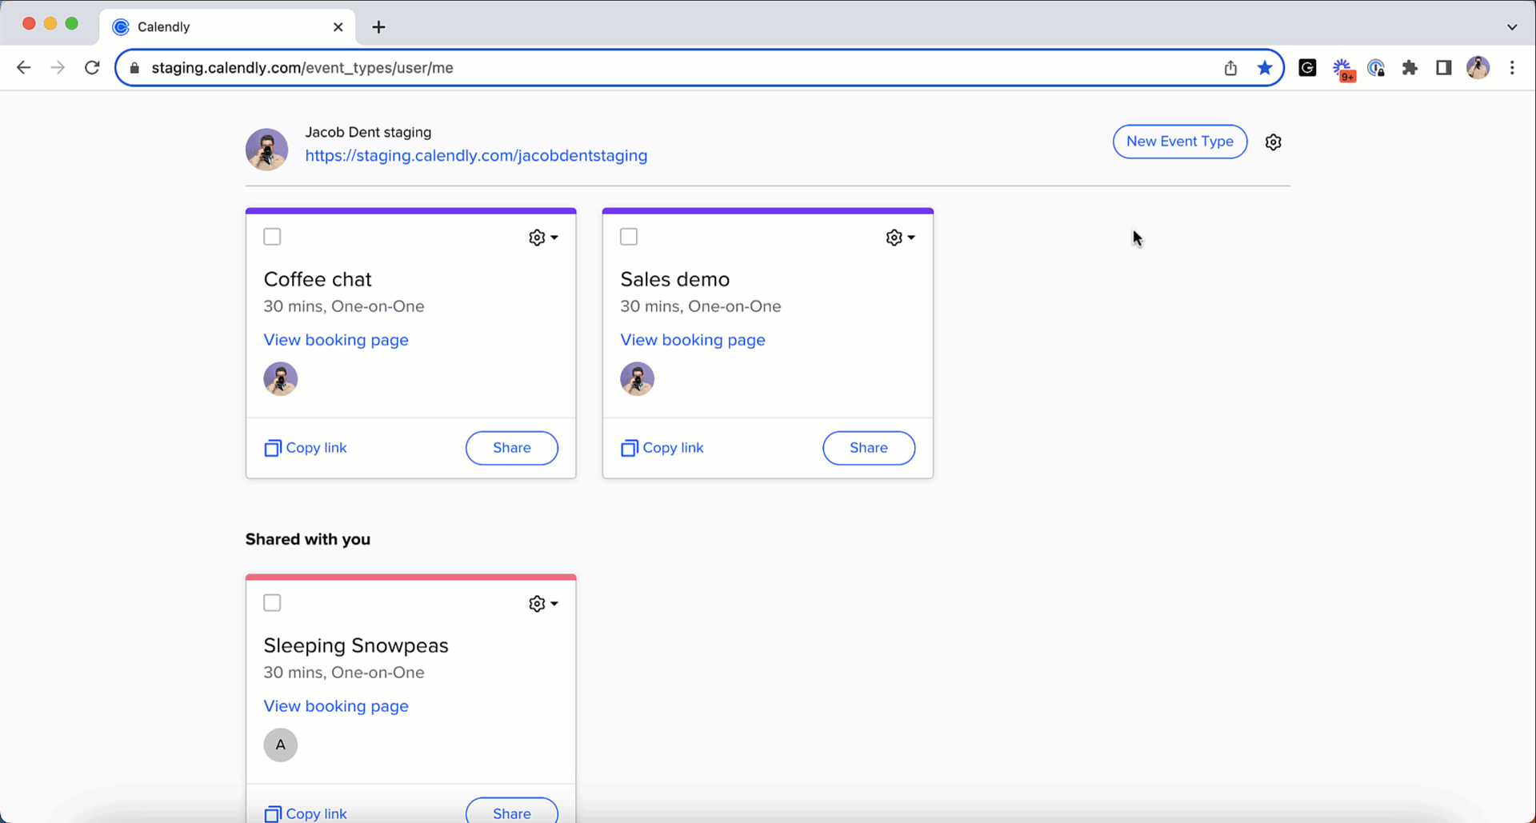The image size is (1536, 823).
Task: Select the Coffee chat event checkbox
Action: pos(273,237)
